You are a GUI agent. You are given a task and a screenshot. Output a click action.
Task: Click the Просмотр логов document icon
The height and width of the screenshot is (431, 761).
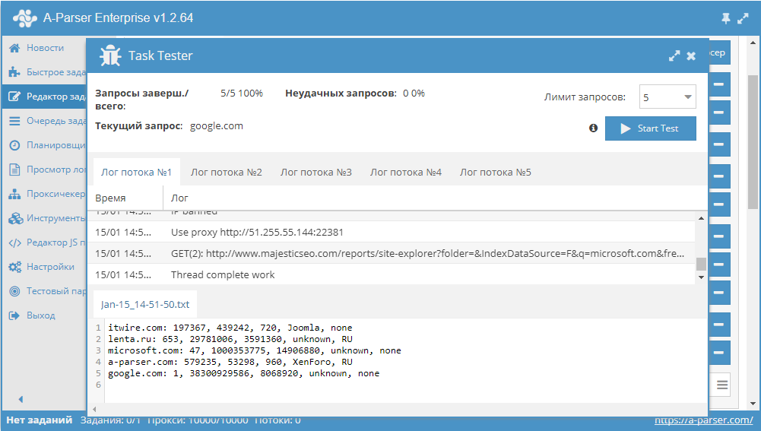[x=14, y=169]
